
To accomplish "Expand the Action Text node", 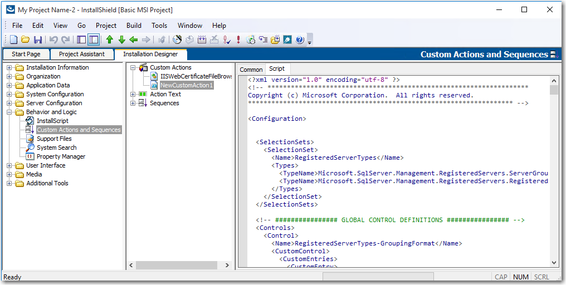I will tap(133, 95).
